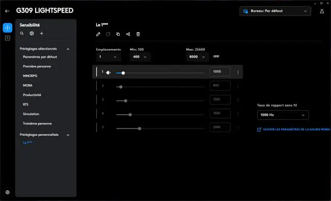Delete the preset with the trash icon
The image size is (331, 201).
click(138, 34)
